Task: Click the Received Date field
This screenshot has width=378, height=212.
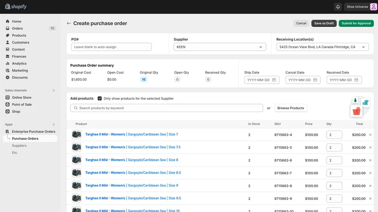Action: click(x=344, y=80)
